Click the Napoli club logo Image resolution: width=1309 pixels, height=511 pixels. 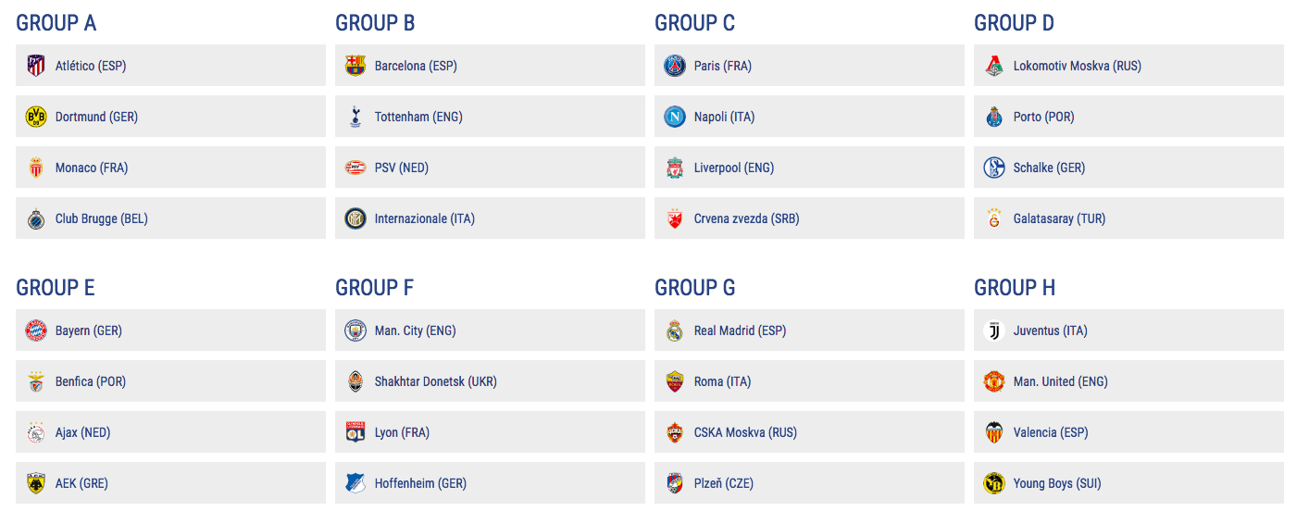675,117
